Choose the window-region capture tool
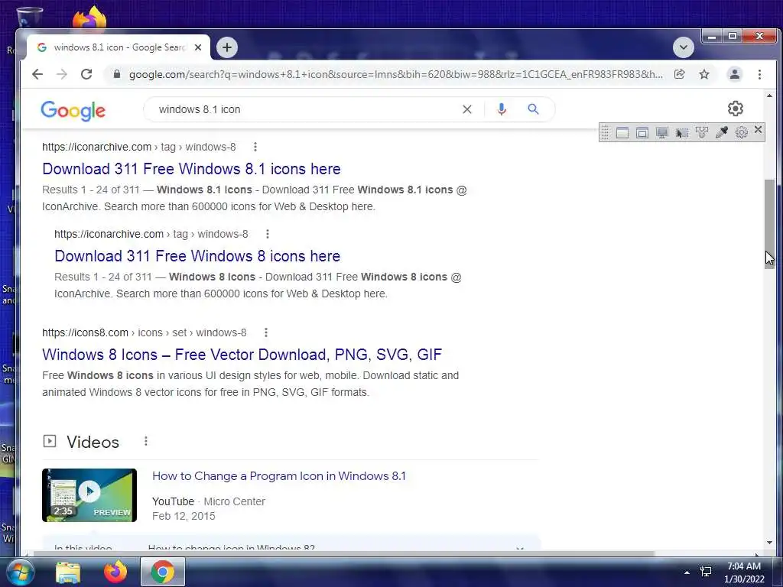 [642, 133]
